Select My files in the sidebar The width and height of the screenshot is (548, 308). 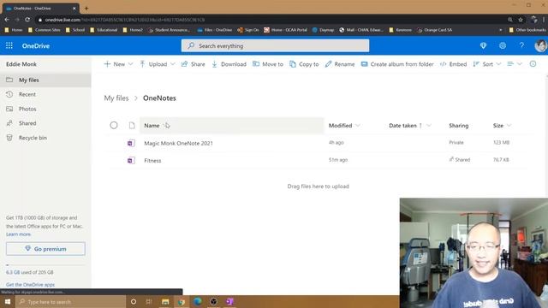tap(45, 80)
